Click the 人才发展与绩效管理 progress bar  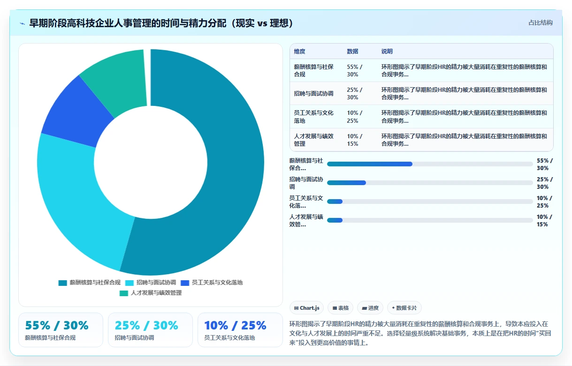point(429,220)
